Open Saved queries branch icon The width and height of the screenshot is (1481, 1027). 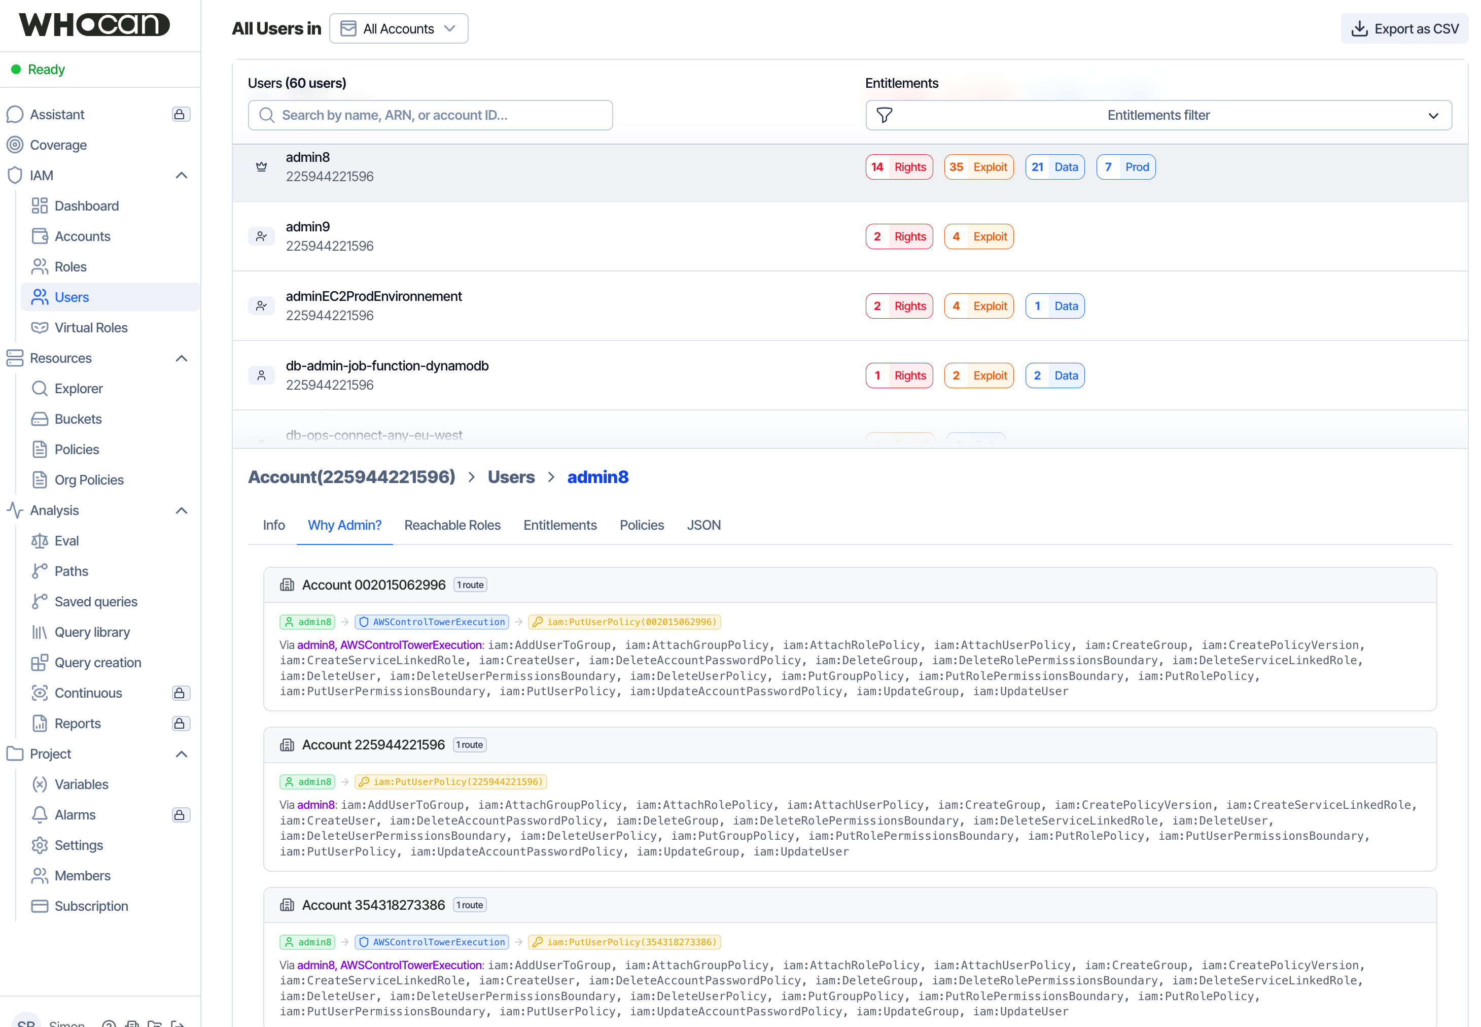[40, 602]
